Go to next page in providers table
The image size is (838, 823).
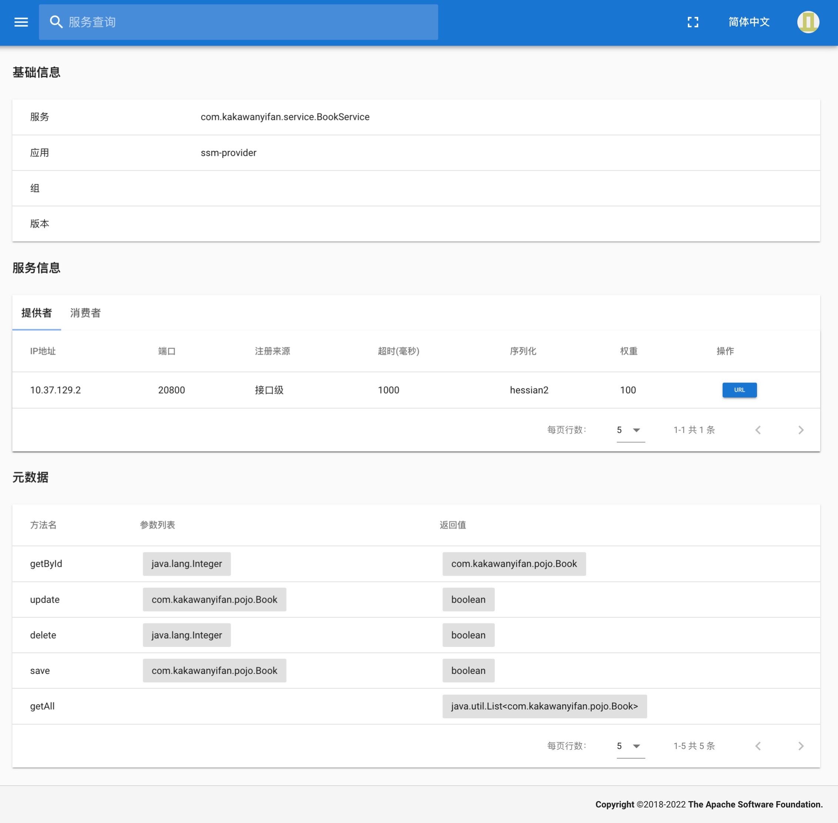800,430
